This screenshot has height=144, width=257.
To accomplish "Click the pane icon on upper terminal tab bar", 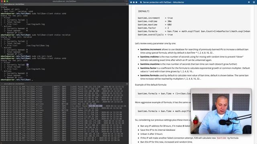I will pos(127,4).
